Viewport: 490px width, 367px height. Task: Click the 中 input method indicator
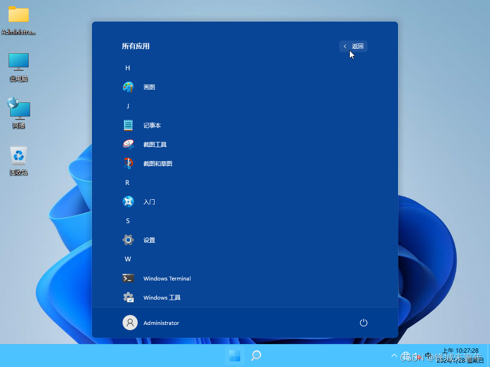pyautogui.click(x=428, y=356)
